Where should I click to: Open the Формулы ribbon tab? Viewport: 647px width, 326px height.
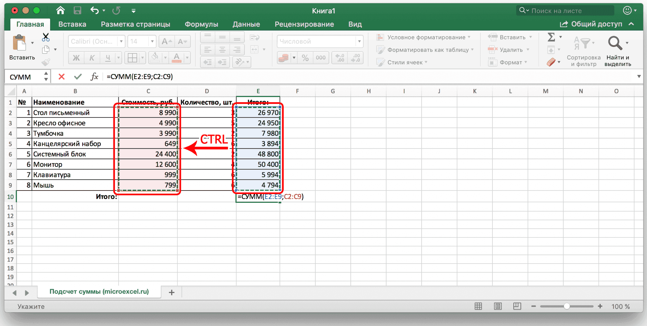tap(201, 24)
